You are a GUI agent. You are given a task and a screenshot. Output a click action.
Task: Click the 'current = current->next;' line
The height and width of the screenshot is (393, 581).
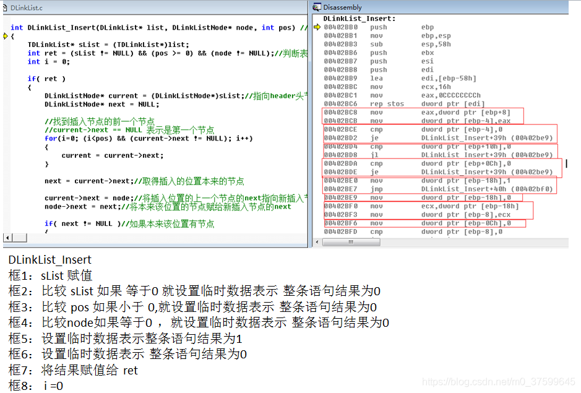113,156
